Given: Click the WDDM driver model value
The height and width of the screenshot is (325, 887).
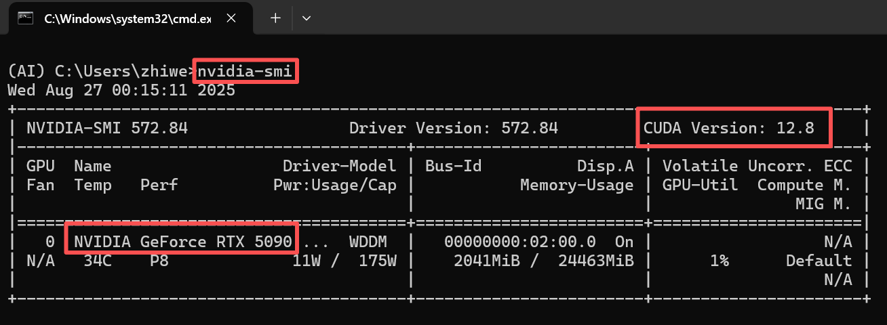Looking at the screenshot, I should [x=368, y=242].
